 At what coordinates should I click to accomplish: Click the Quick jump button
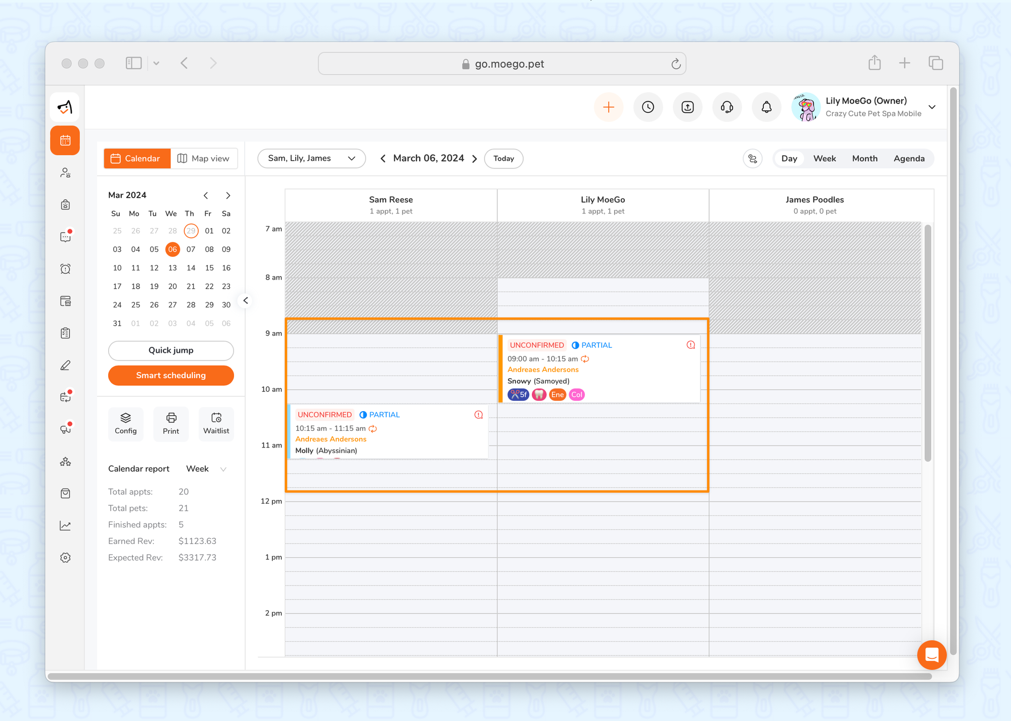tap(171, 350)
